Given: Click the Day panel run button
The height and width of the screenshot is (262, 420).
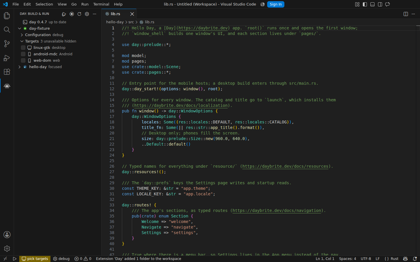Looking at the screenshot, I should (x=64, y=14).
